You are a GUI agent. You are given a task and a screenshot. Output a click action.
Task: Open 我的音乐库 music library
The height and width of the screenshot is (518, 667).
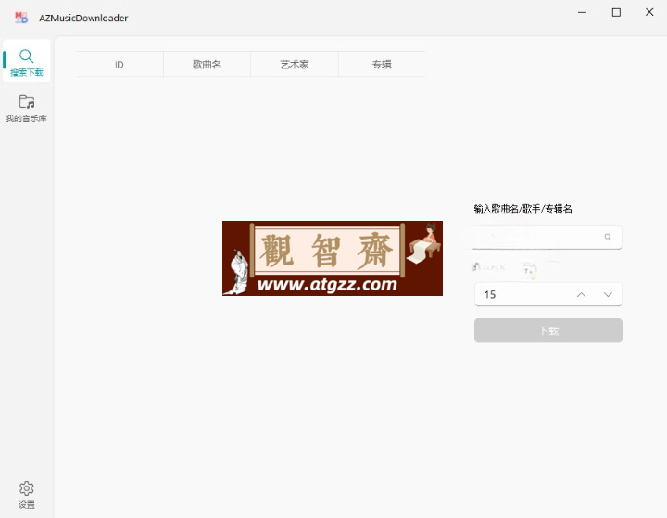pyautogui.click(x=26, y=108)
